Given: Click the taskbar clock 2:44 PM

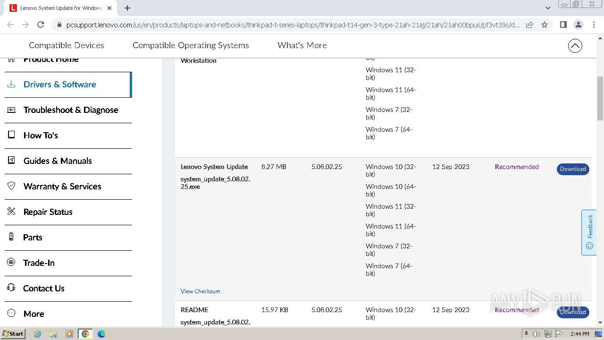Looking at the screenshot, I should pyautogui.click(x=579, y=334).
